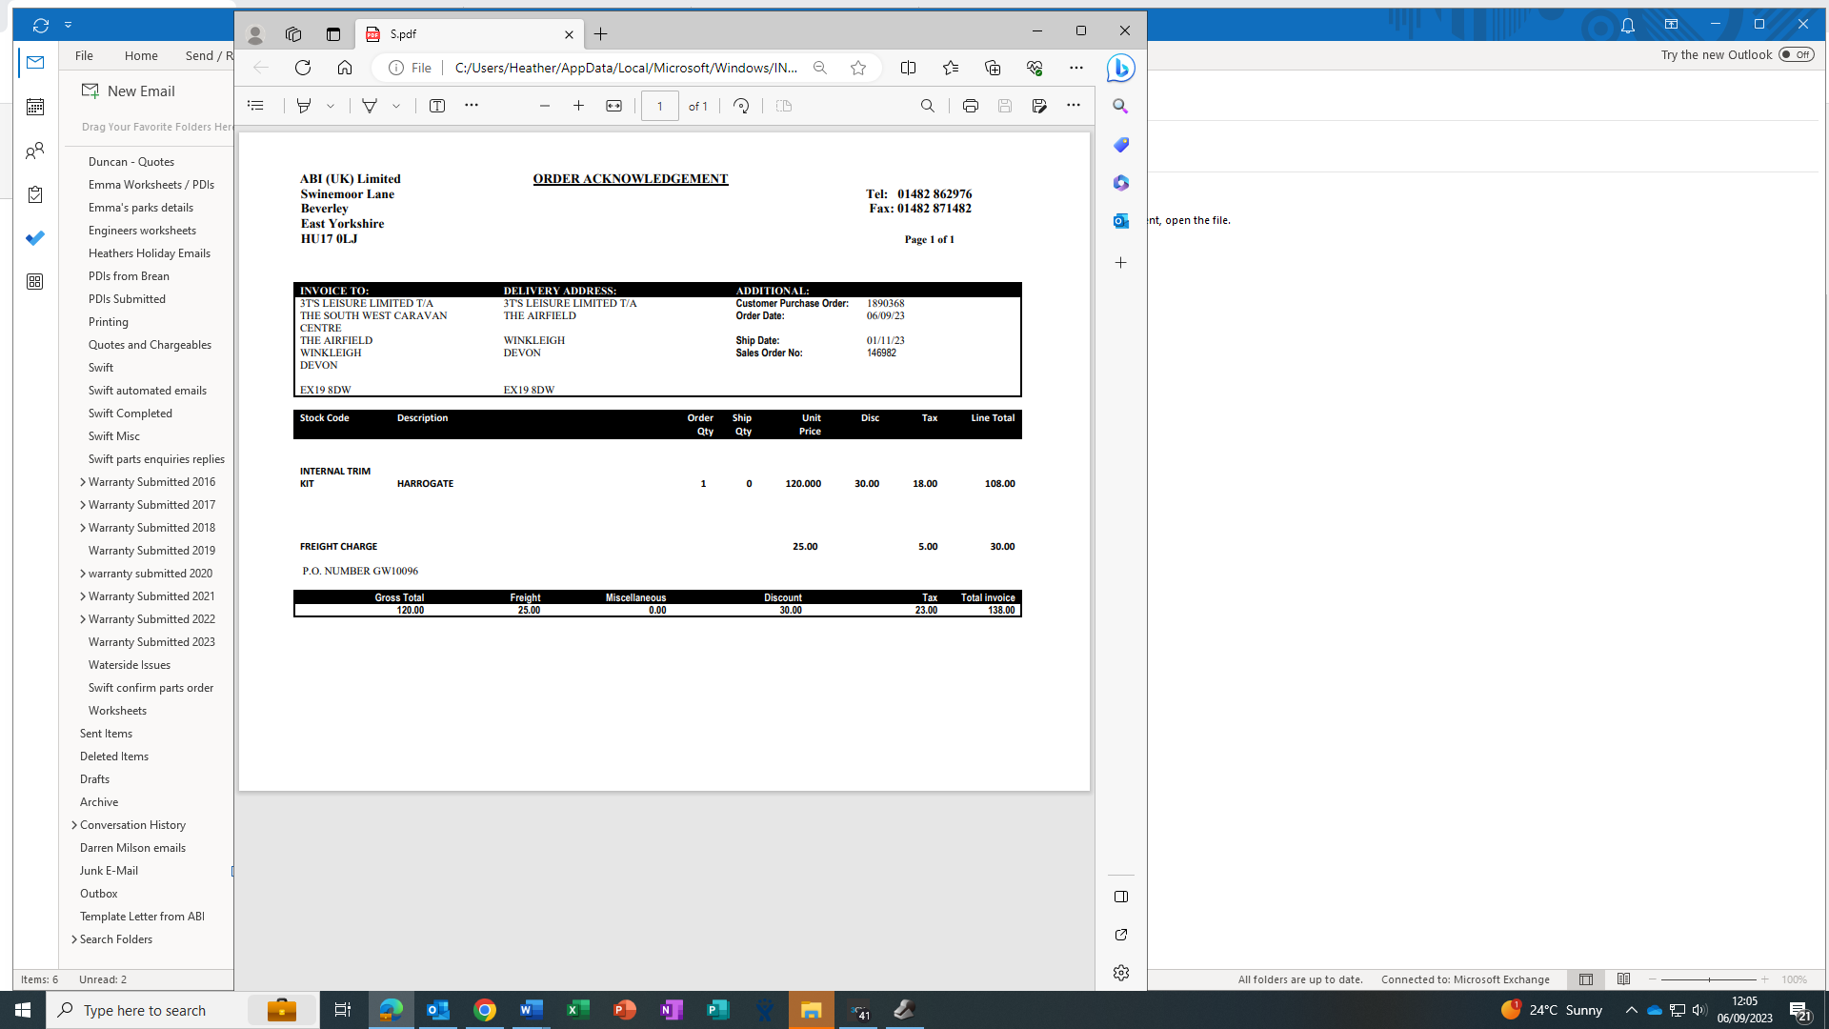
Task: Click the New Email button
Action: click(x=129, y=91)
